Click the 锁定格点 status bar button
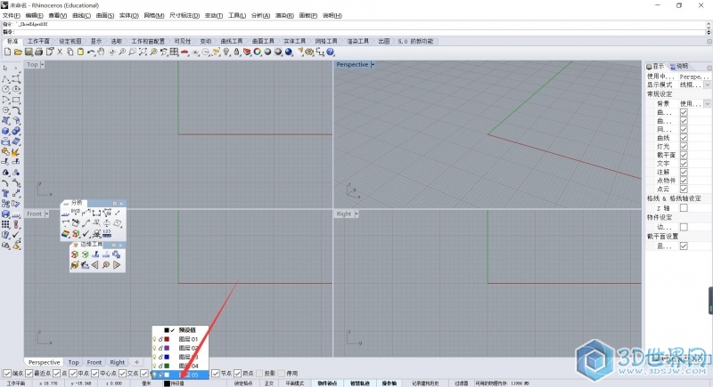This screenshot has width=713, height=387. (x=244, y=383)
